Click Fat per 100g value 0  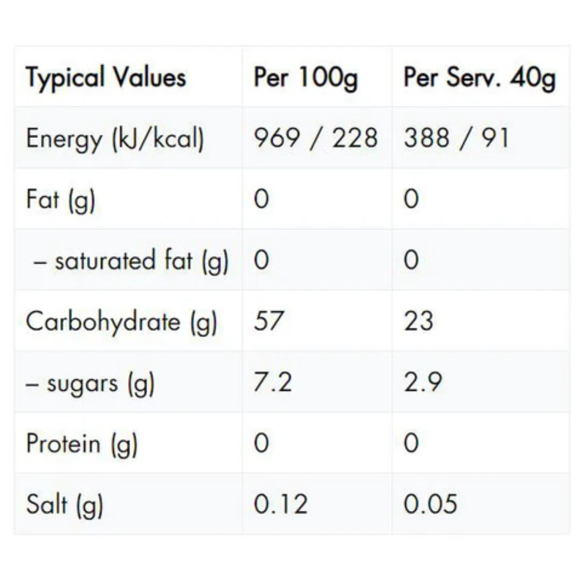click(261, 199)
